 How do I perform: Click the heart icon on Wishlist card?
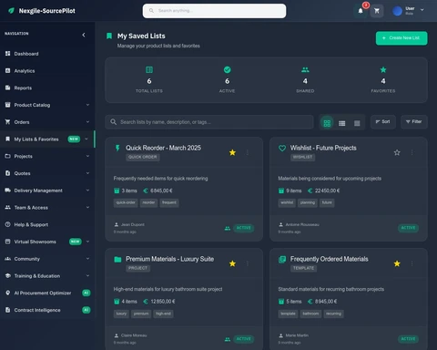pos(282,148)
